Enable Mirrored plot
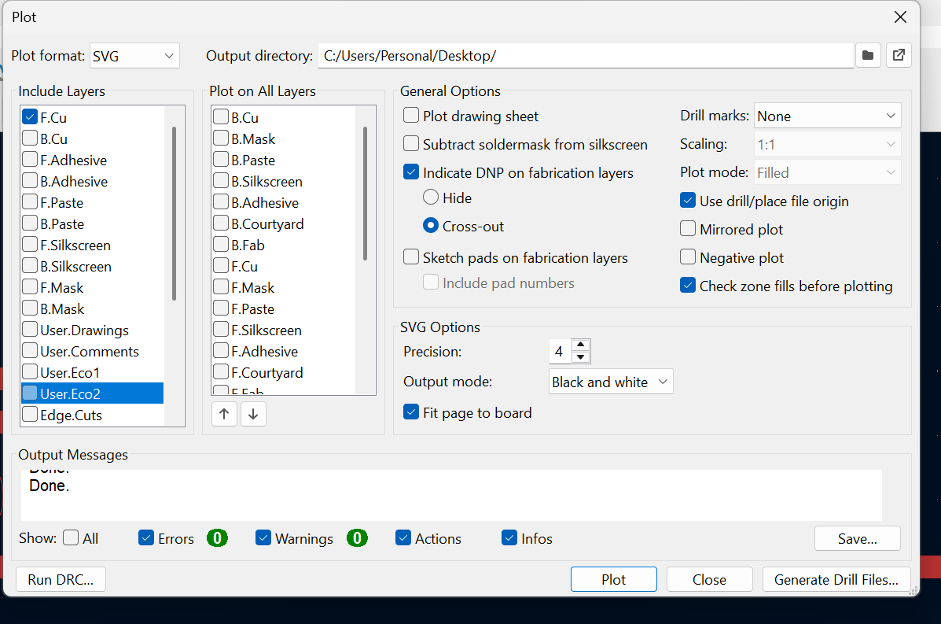This screenshot has width=941, height=624. click(688, 229)
